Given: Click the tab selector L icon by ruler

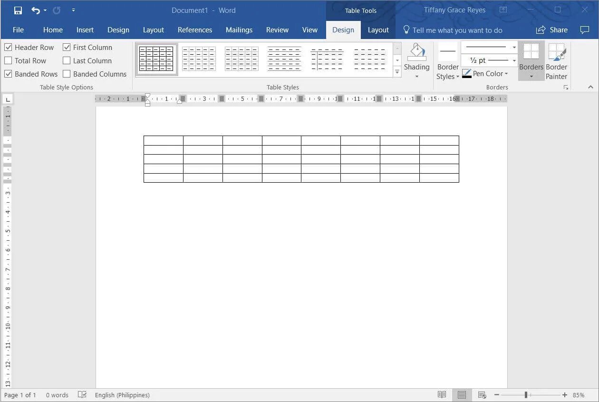Looking at the screenshot, I should click(8, 99).
